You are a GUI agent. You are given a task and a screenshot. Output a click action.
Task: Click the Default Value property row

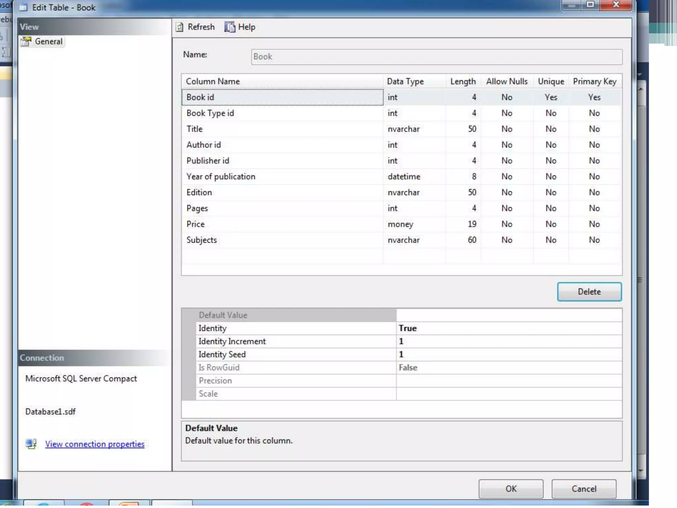coord(409,315)
